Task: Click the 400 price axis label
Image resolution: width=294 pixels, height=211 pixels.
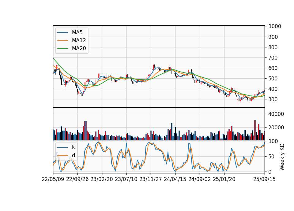Action: [x=273, y=89]
